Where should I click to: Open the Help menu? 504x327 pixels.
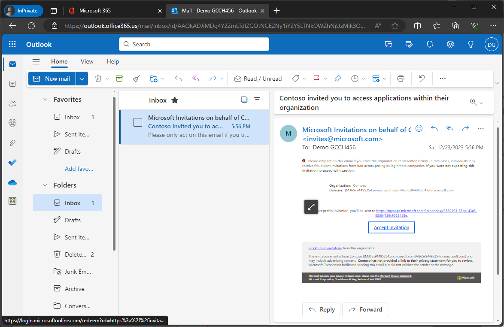coord(112,61)
